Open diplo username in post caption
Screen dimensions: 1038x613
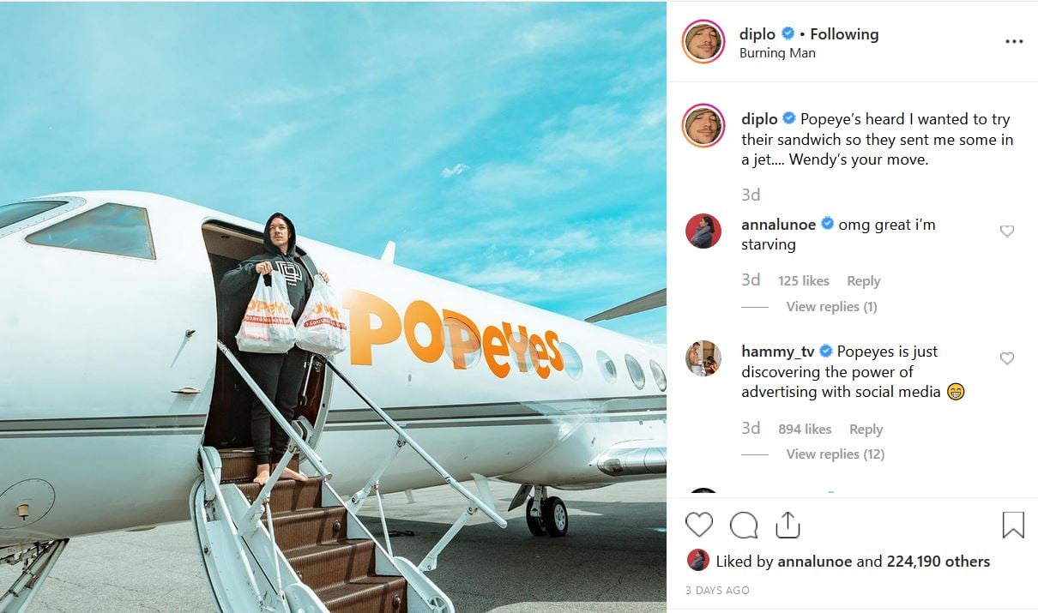(x=759, y=119)
